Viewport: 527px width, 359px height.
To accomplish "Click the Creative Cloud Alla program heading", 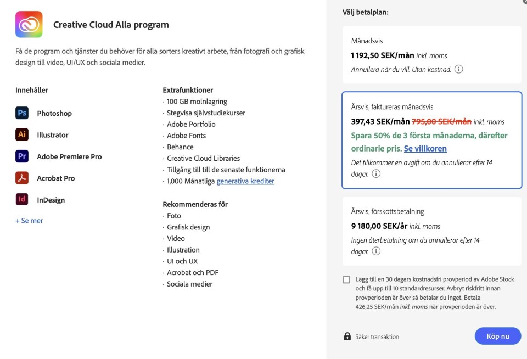I will pos(111,25).
